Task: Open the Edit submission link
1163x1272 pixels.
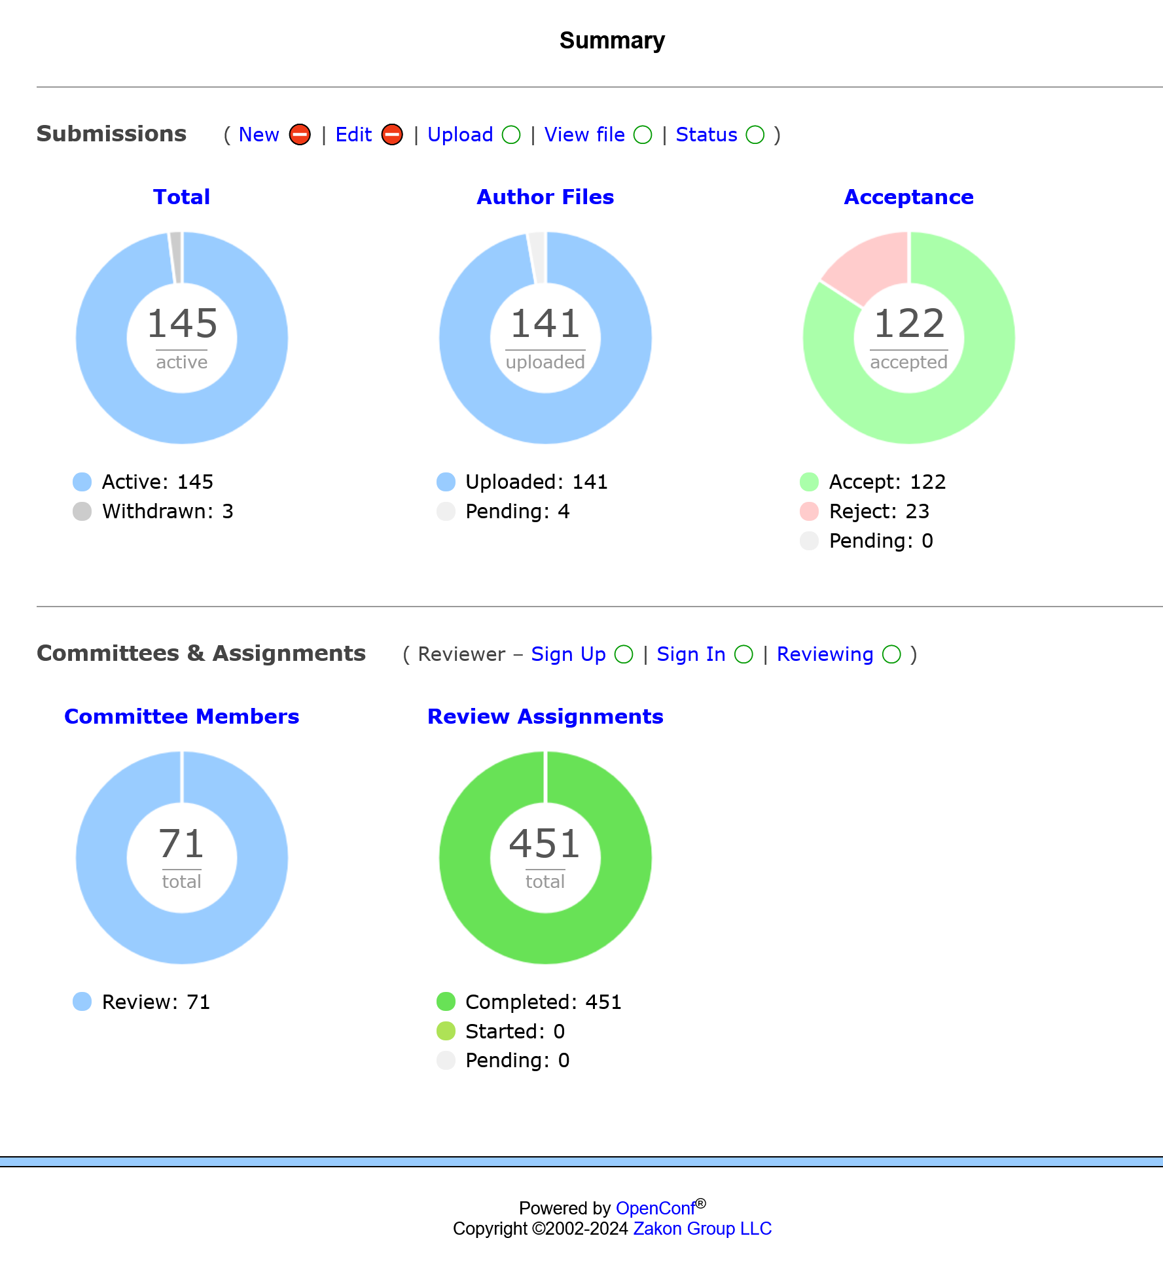Action: point(353,135)
